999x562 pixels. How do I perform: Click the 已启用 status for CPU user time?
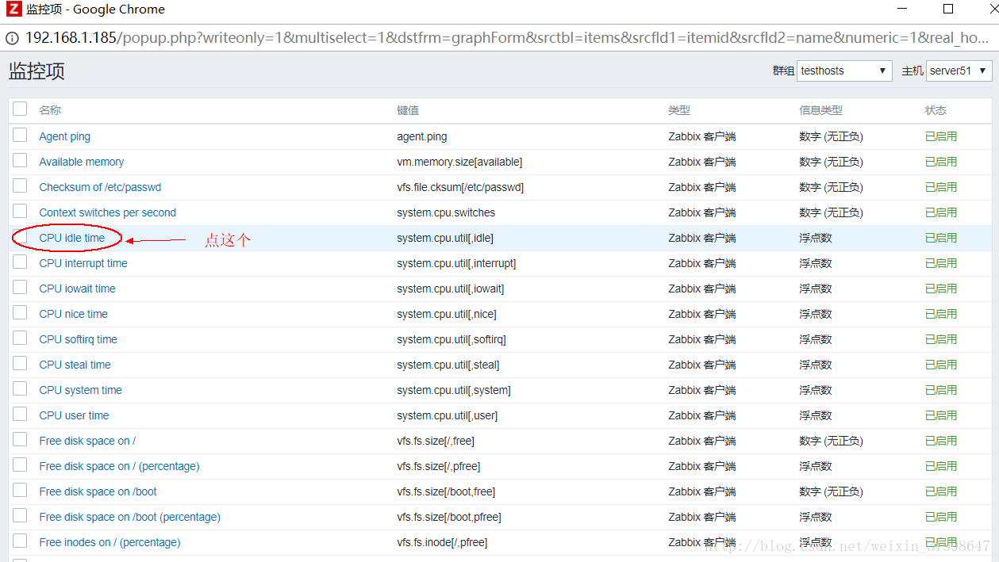pos(941,415)
